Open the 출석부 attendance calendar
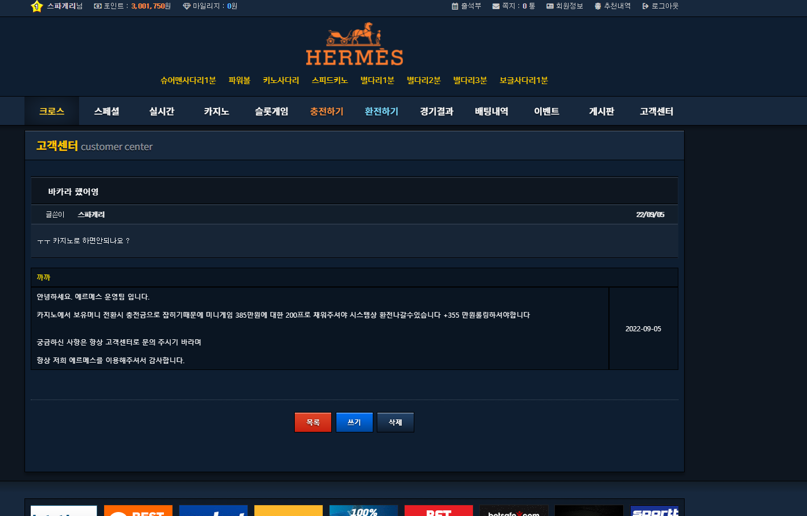This screenshot has height=516, width=807. coord(466,6)
